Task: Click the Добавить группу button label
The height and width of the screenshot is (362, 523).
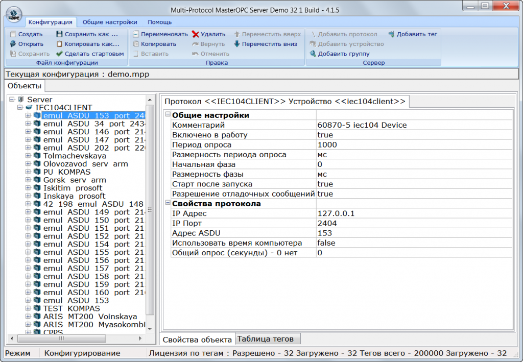Action: (x=344, y=54)
